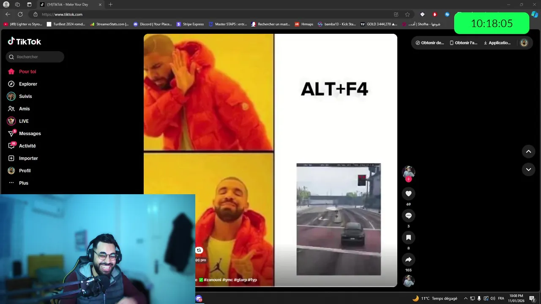
Task: Open a new browser tab with plus
Action: coord(110,5)
